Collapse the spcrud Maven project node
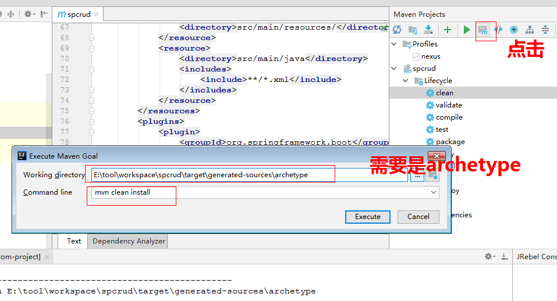The image size is (557, 301). coord(394,69)
